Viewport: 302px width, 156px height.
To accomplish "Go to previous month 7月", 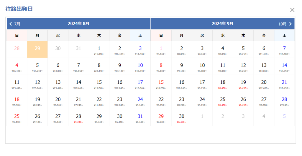I will (15, 24).
